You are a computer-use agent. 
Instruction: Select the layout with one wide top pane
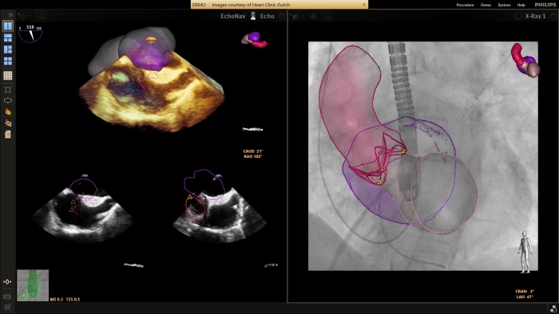pyautogui.click(x=8, y=37)
